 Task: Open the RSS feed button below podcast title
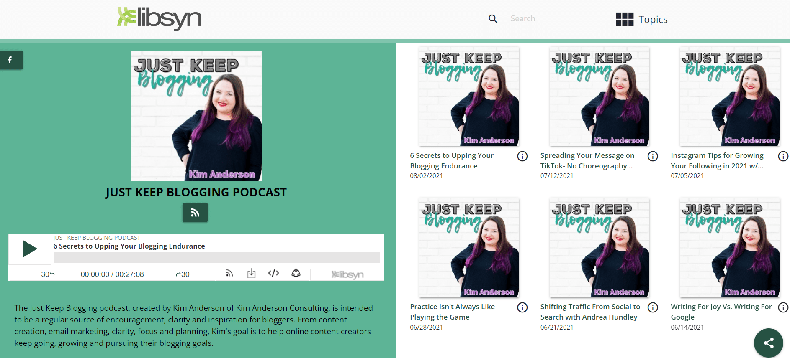(195, 213)
